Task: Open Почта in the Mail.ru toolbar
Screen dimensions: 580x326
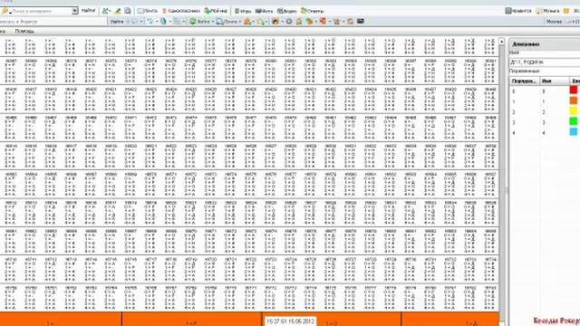Action: pyautogui.click(x=148, y=11)
